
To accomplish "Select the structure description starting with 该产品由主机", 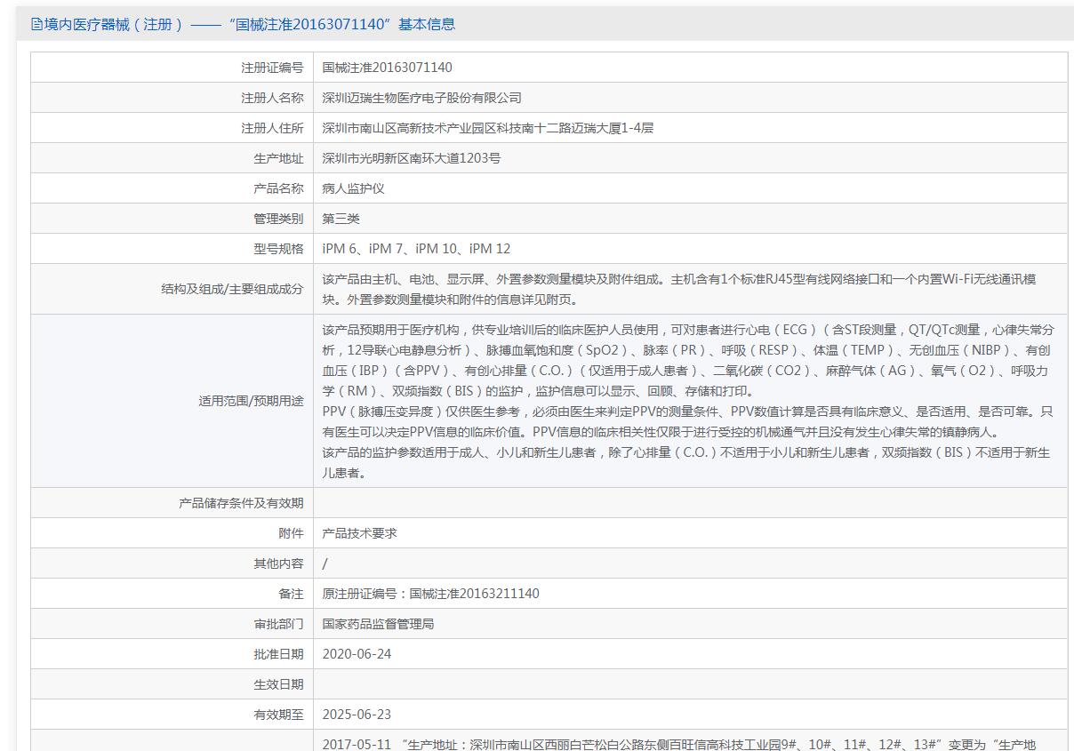I will click(x=678, y=289).
